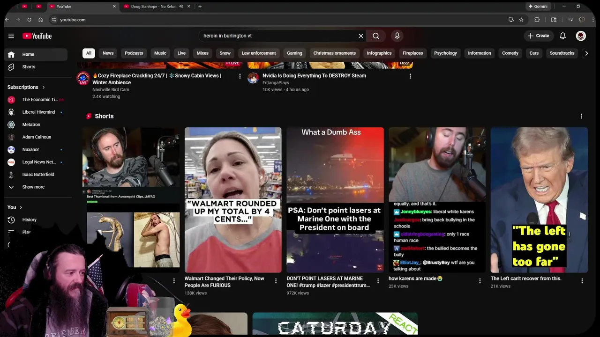600x337 pixels.
Task: Select the Comedy filter chip
Action: tap(510, 53)
